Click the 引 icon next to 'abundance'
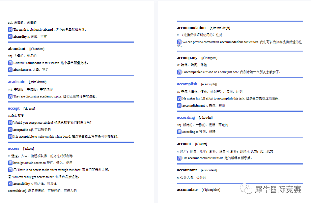 pos(10,70)
